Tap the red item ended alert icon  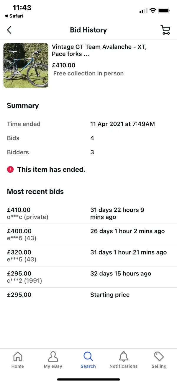click(x=10, y=169)
